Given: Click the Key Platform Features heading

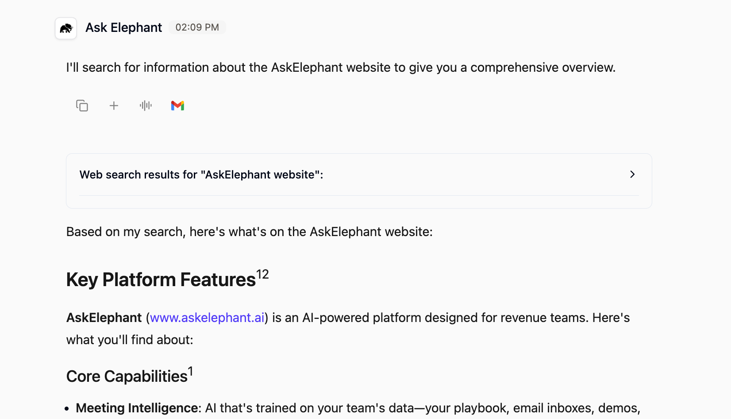Looking at the screenshot, I should point(161,280).
